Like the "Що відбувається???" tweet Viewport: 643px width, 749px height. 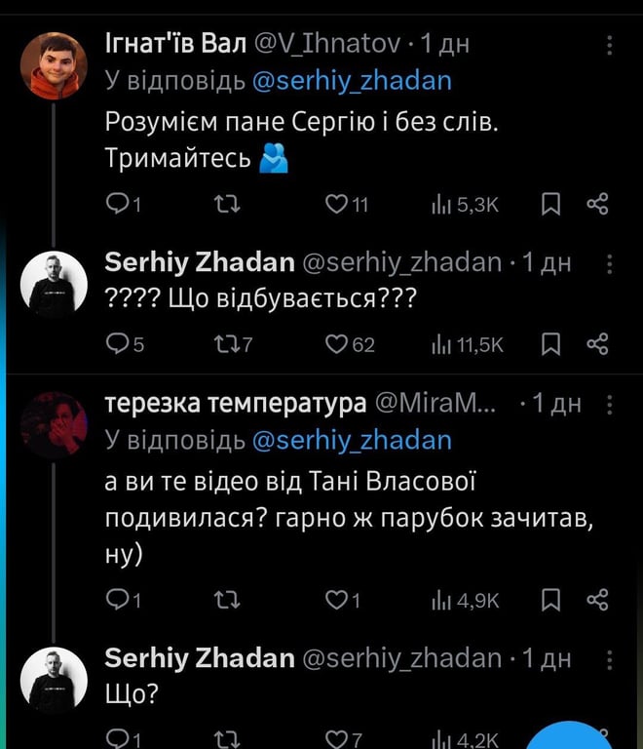(x=337, y=343)
